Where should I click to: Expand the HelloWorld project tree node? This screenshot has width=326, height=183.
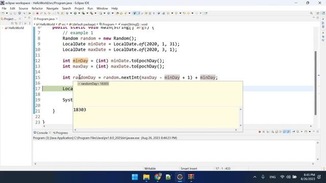point(3,28)
